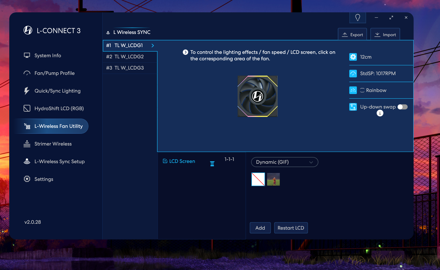Click the 1-1-1 fan position label
The image size is (440, 270).
click(x=229, y=159)
